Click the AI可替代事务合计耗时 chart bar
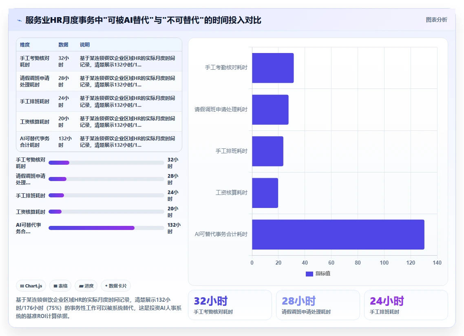 tap(338, 234)
